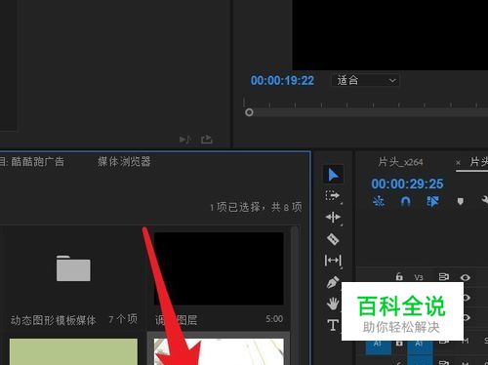Image resolution: width=488 pixels, height=365 pixels.
Task: Click the export share icon
Action: coord(207,140)
